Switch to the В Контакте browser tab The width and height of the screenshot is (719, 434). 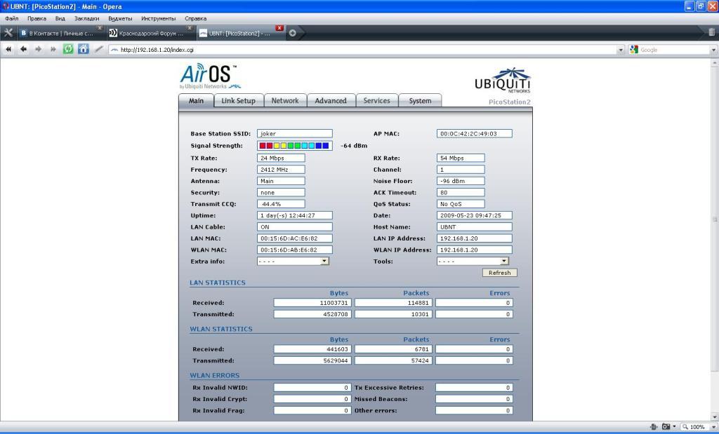coord(60,33)
